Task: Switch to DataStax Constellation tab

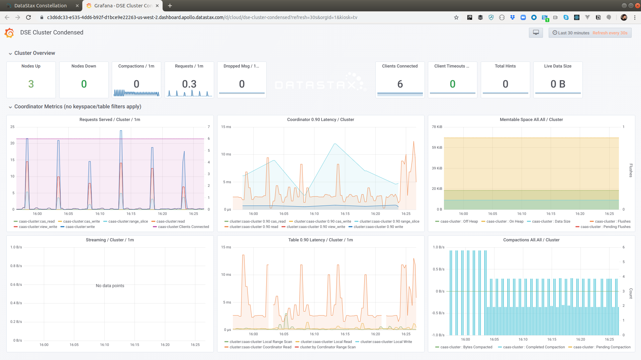Action: (x=40, y=6)
